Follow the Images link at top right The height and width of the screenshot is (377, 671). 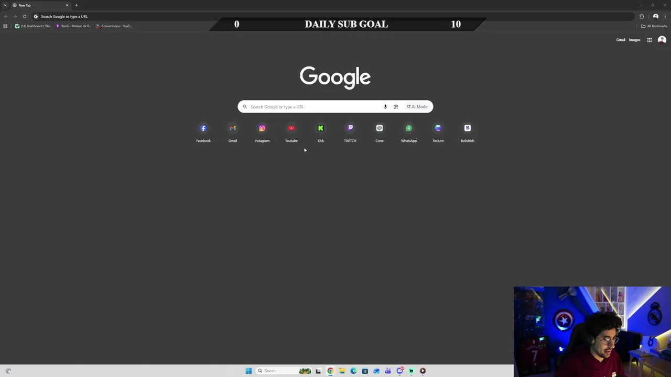[635, 40]
